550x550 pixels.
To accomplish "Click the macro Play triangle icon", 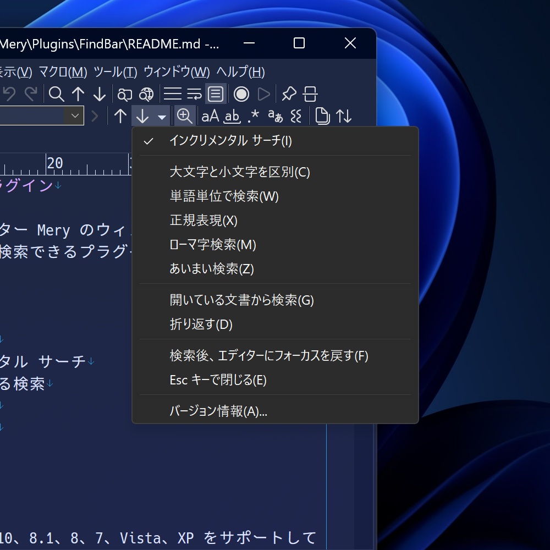I will coord(263,94).
